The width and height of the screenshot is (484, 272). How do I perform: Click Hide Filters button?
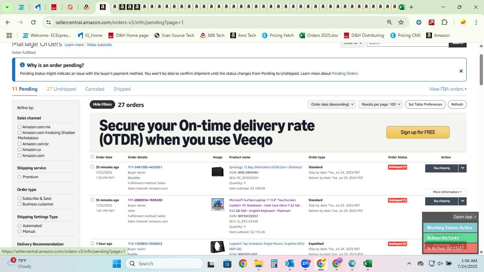[x=102, y=104]
